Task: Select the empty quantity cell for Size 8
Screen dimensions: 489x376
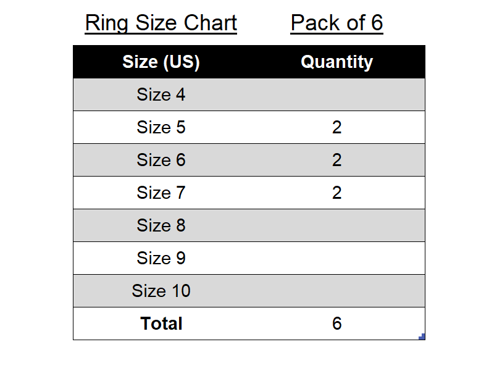Action: 336,226
